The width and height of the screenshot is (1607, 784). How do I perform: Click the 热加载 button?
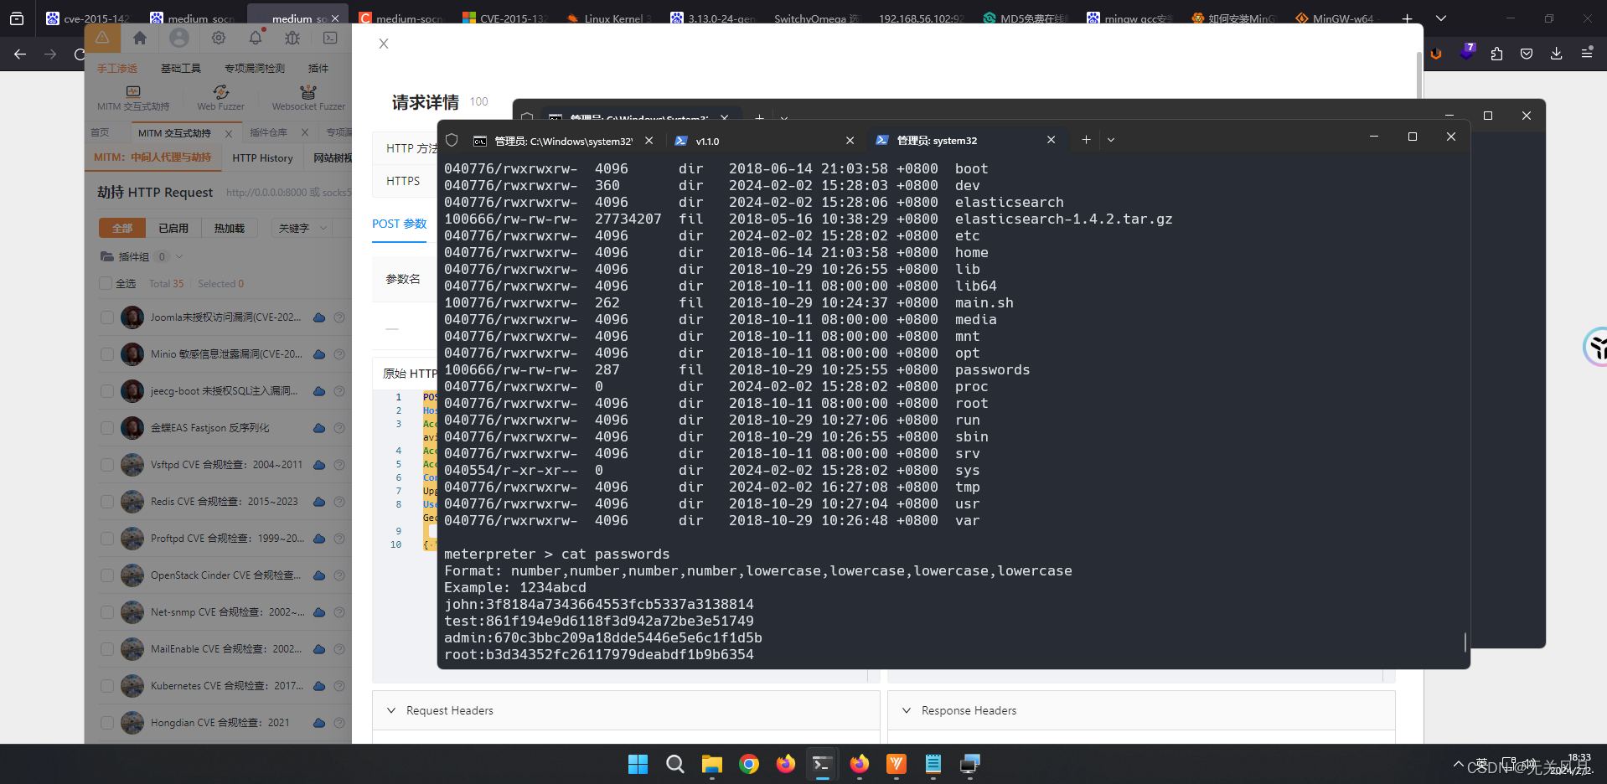(229, 228)
